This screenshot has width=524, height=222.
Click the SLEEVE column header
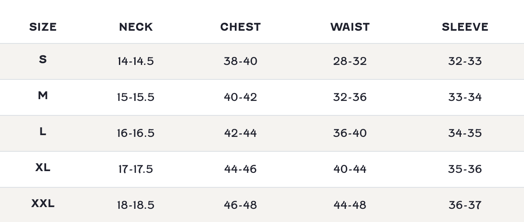[x=465, y=27]
